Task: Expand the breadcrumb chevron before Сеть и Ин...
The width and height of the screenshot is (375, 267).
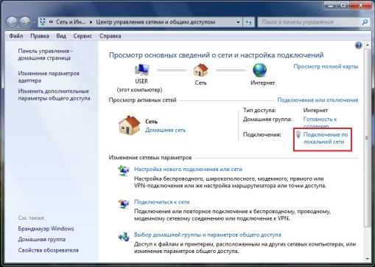Action: [51, 22]
